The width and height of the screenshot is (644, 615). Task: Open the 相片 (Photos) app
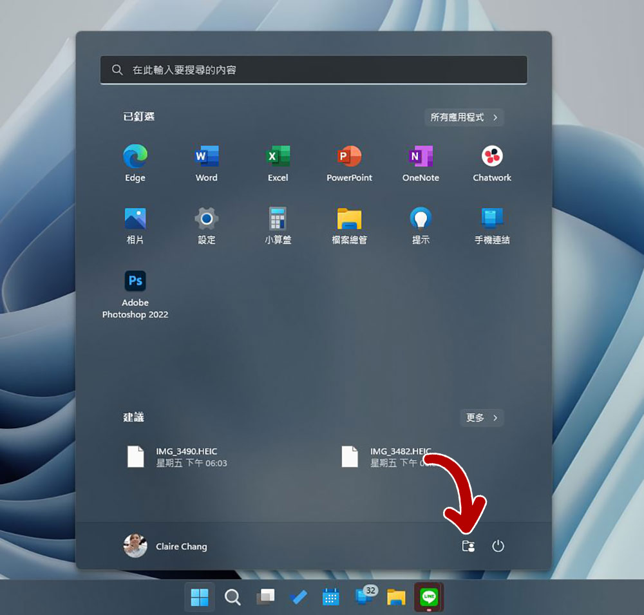coord(135,225)
